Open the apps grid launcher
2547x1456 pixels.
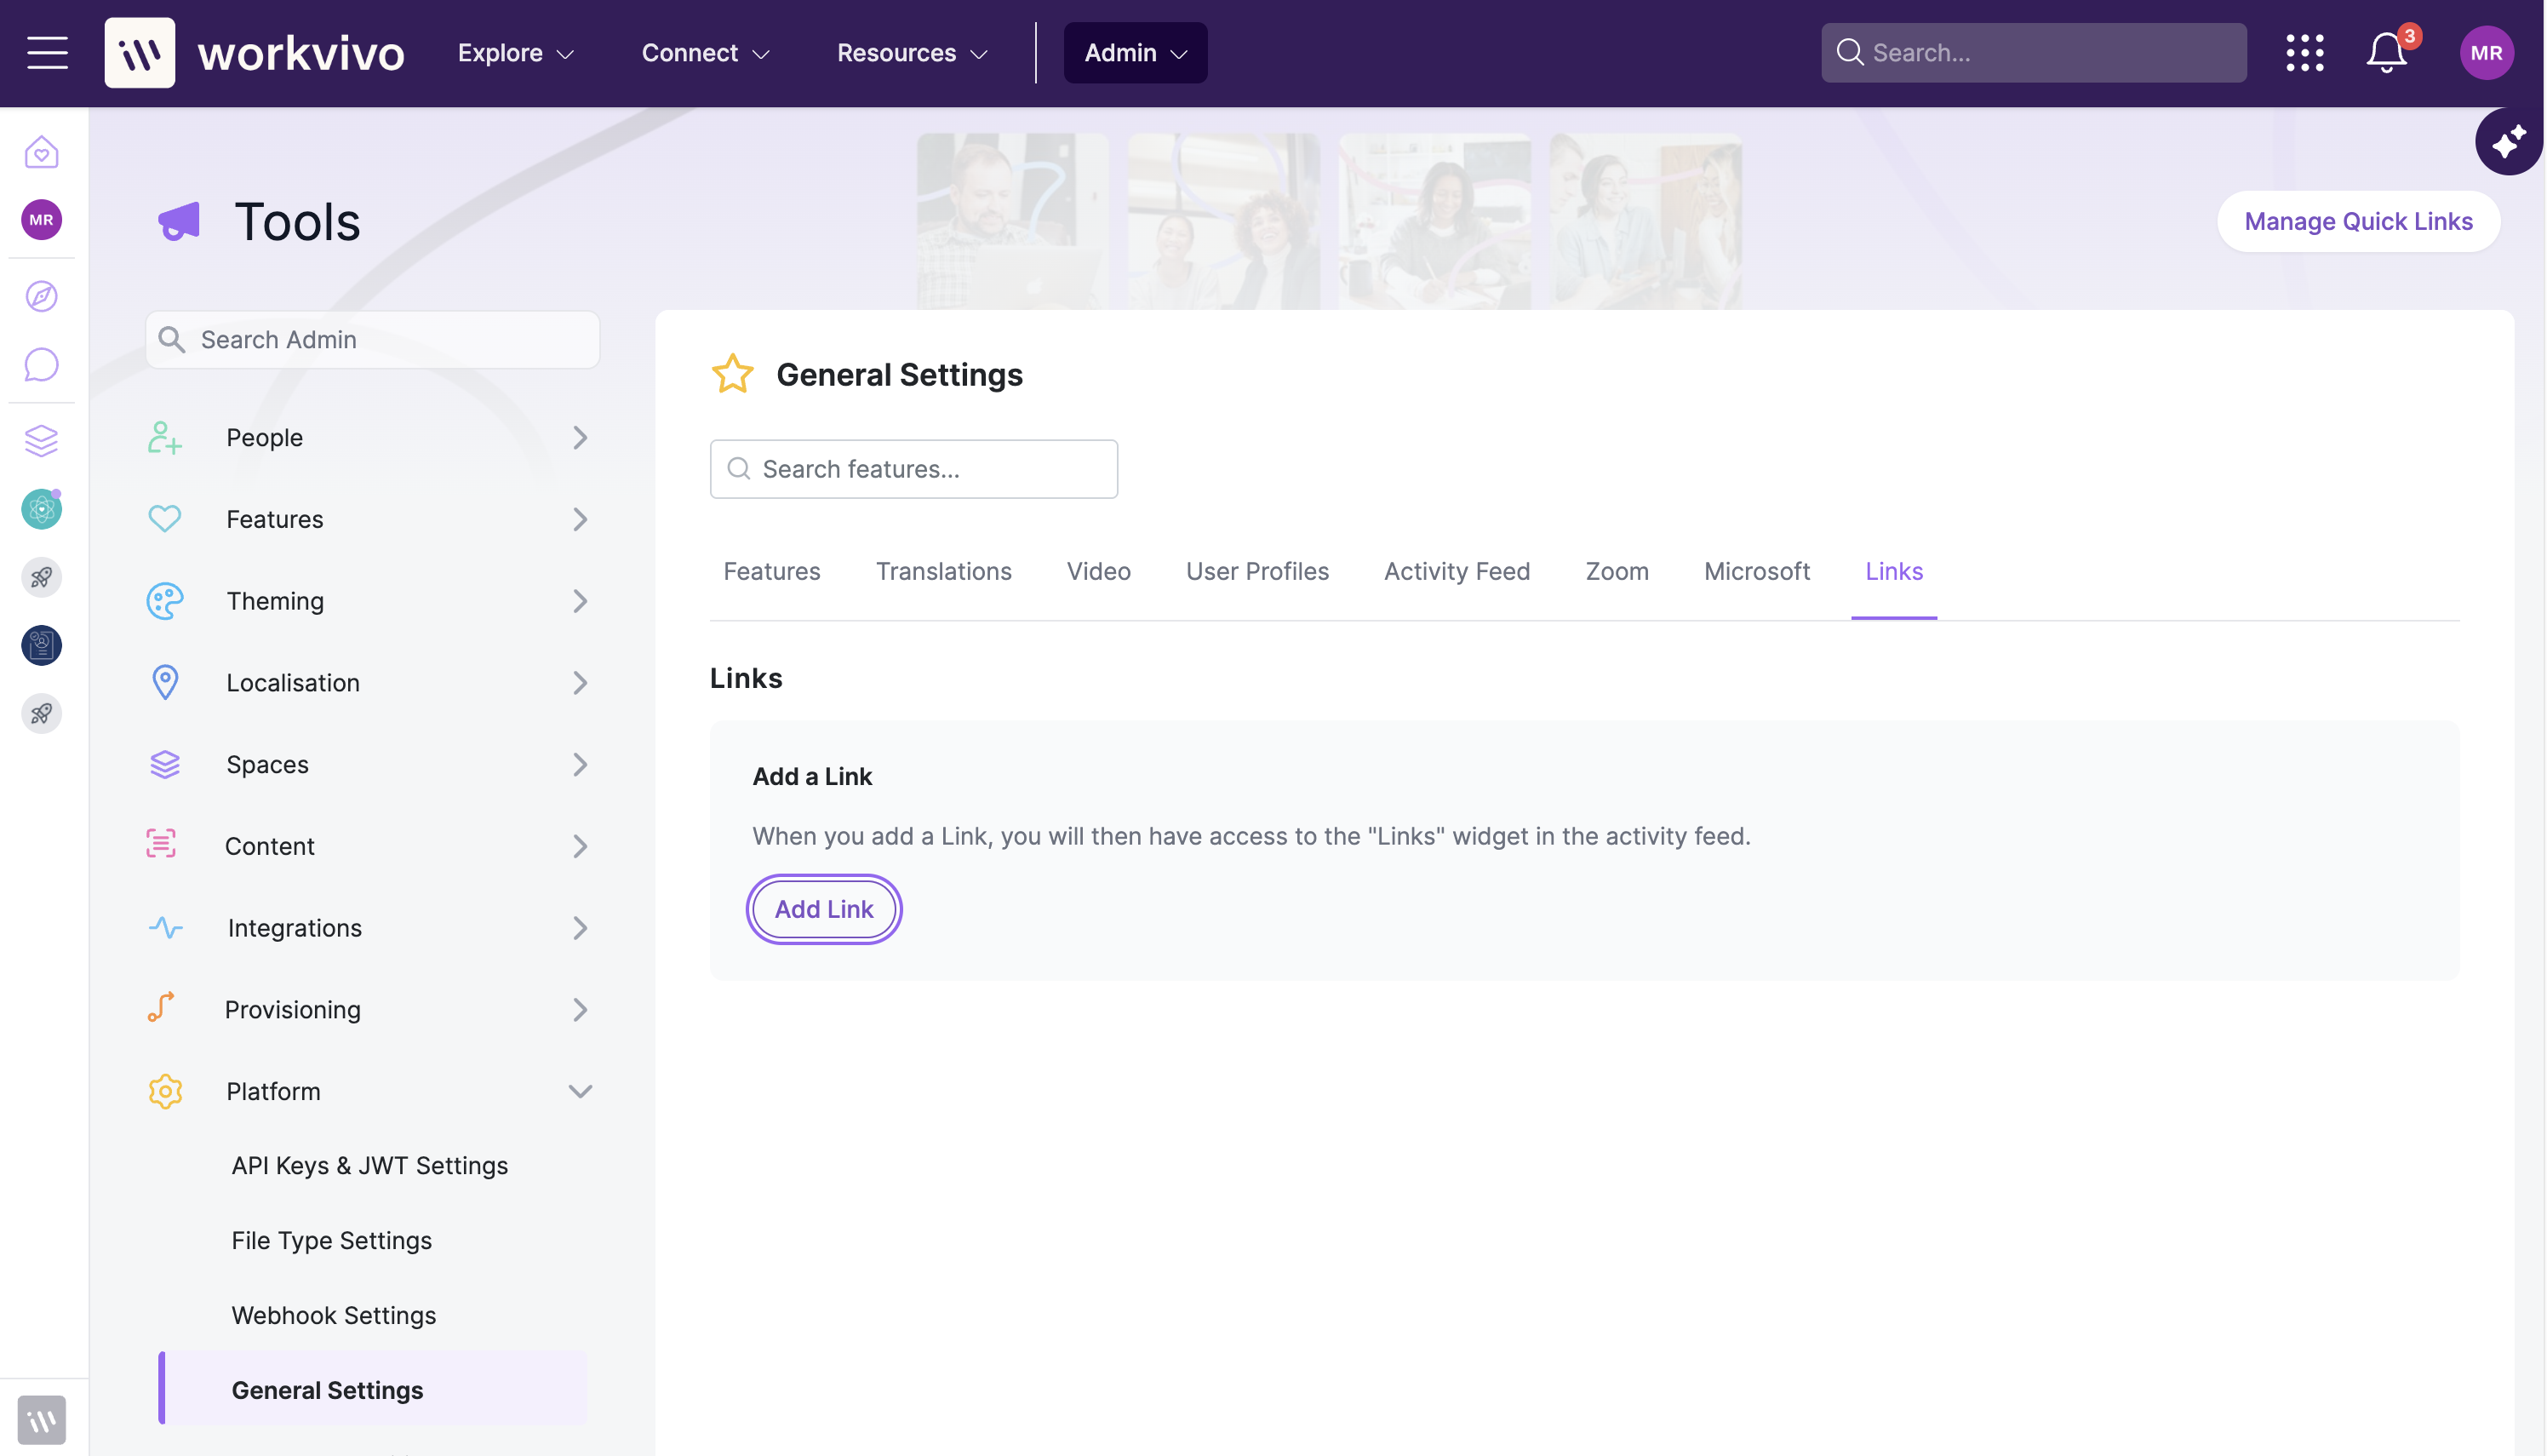[x=2305, y=53]
